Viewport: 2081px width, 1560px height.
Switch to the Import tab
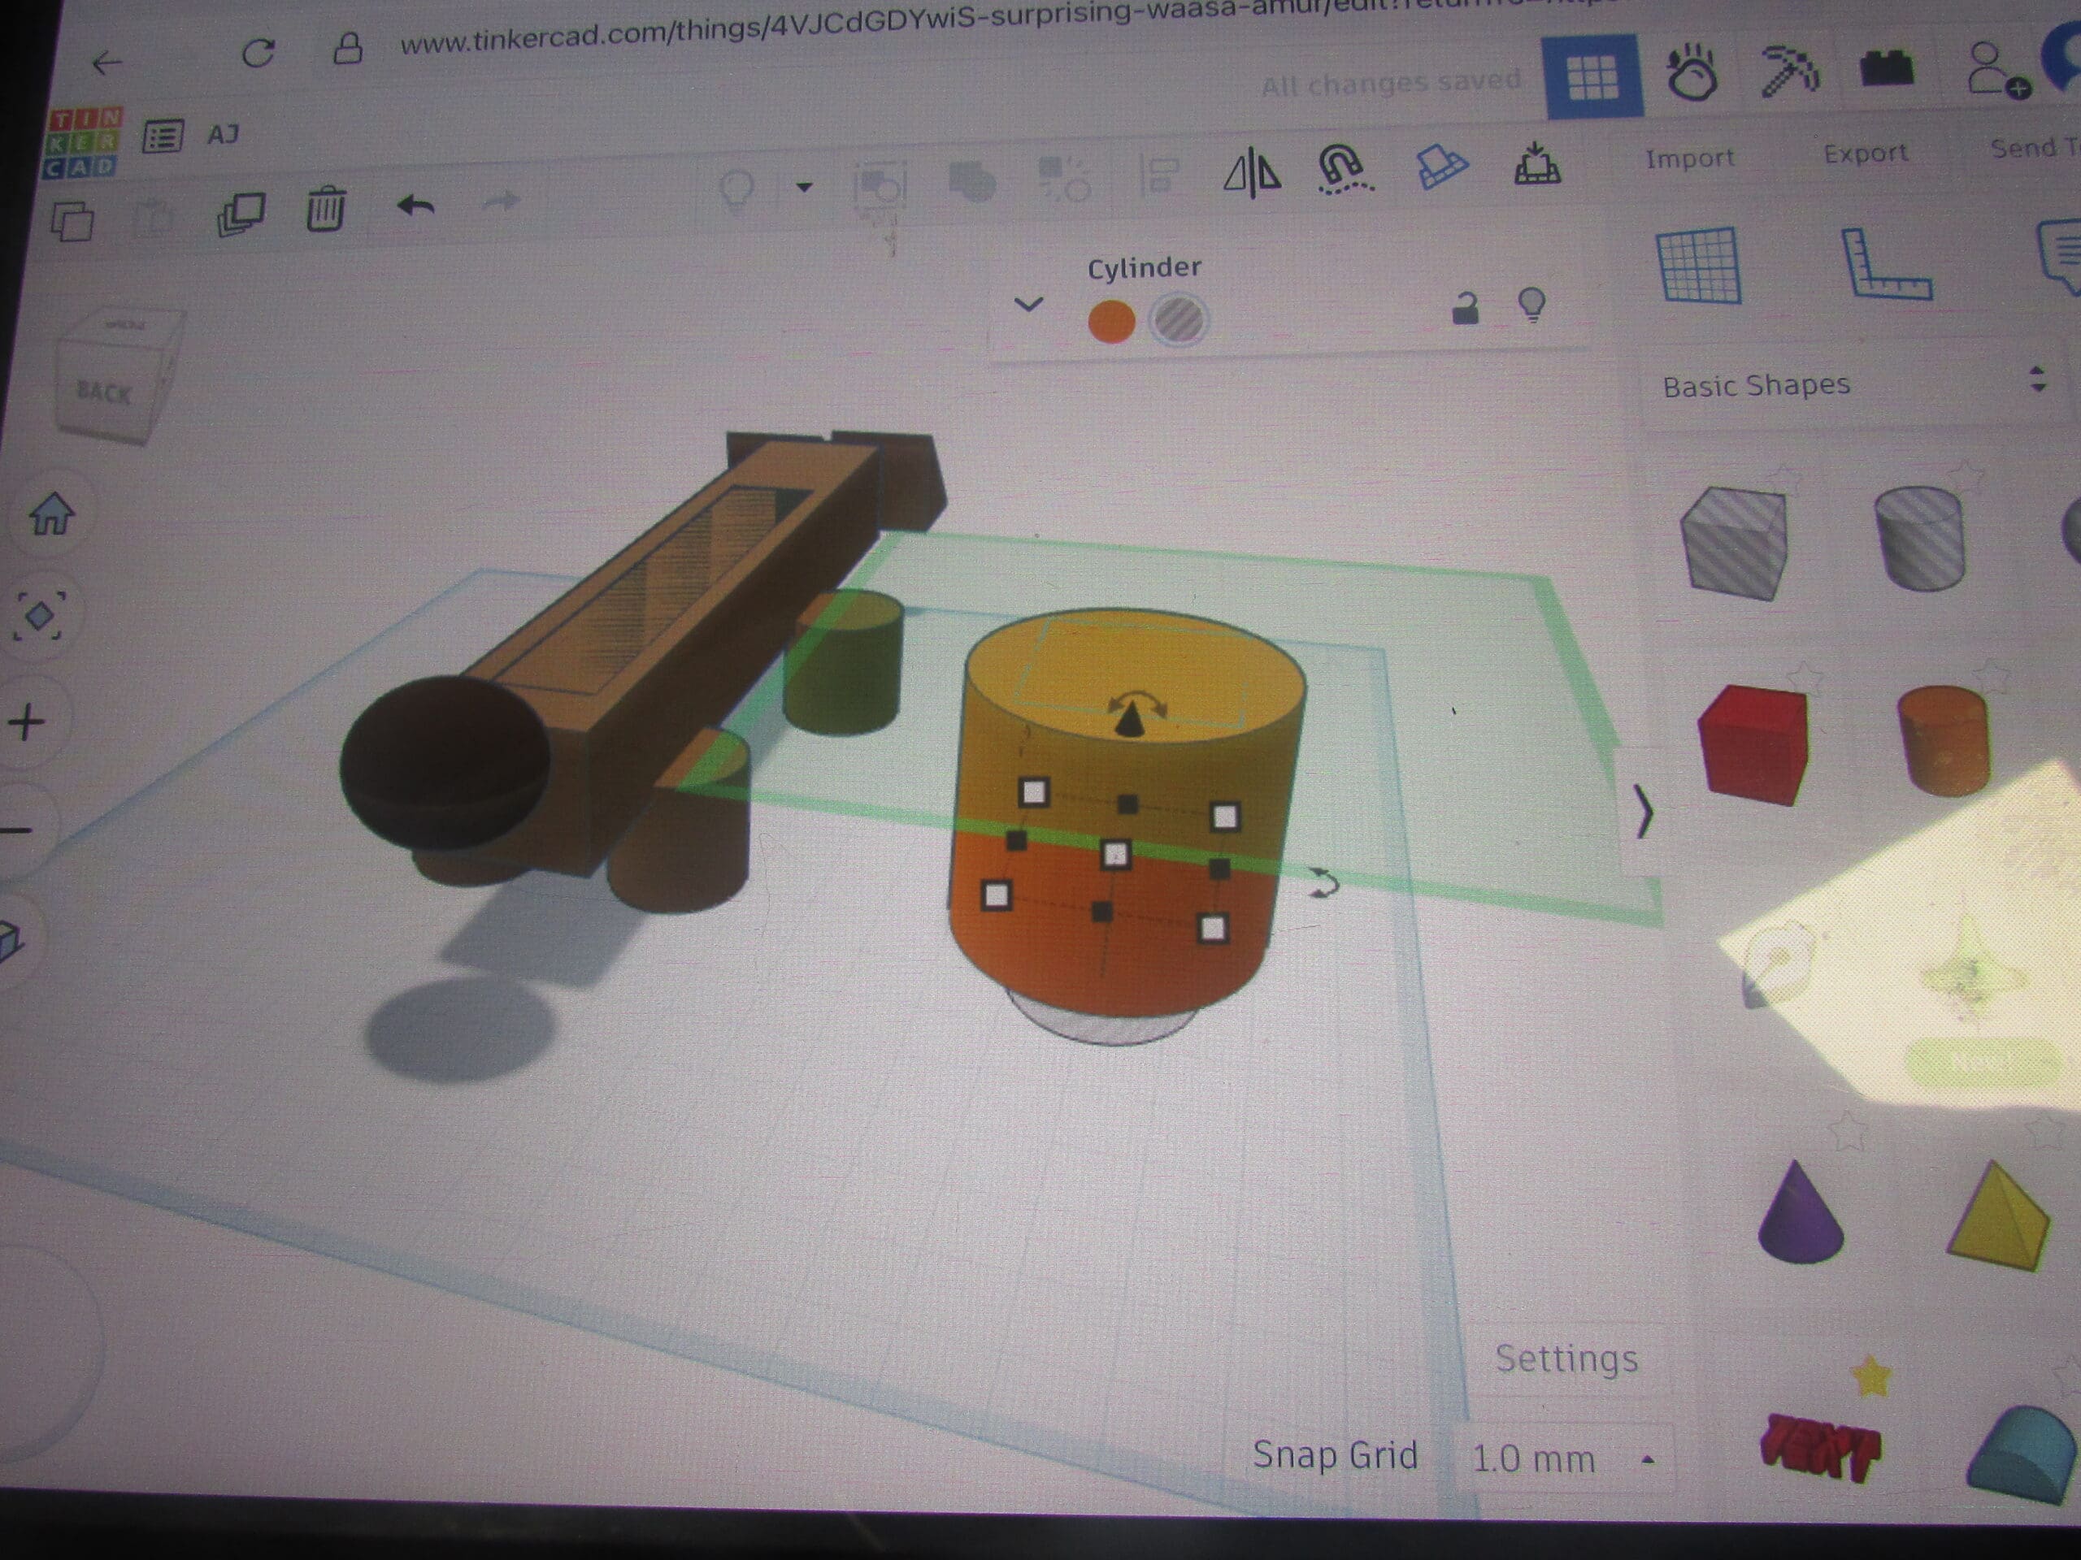pos(1691,157)
